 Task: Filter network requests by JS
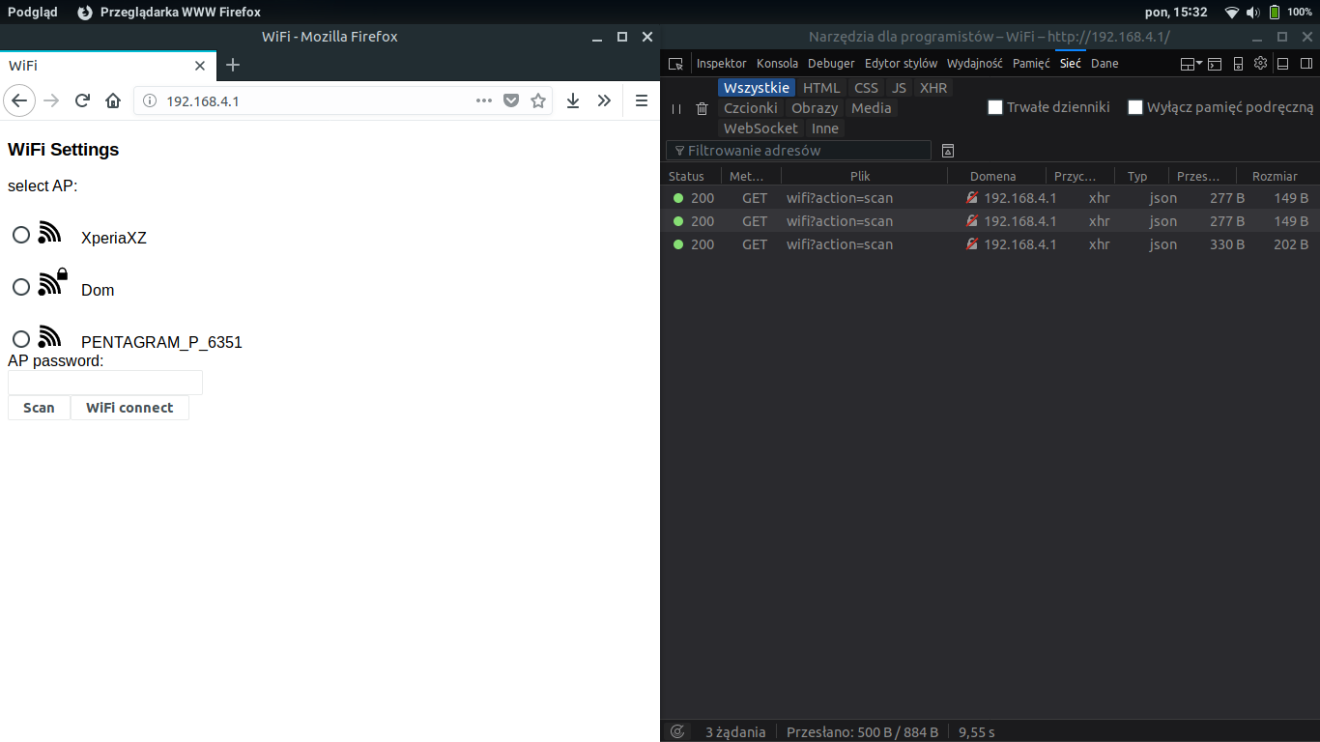900,88
